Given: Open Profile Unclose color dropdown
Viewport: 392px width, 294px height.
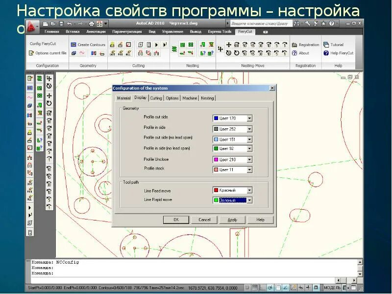Looking at the screenshot, I should click(x=249, y=160).
